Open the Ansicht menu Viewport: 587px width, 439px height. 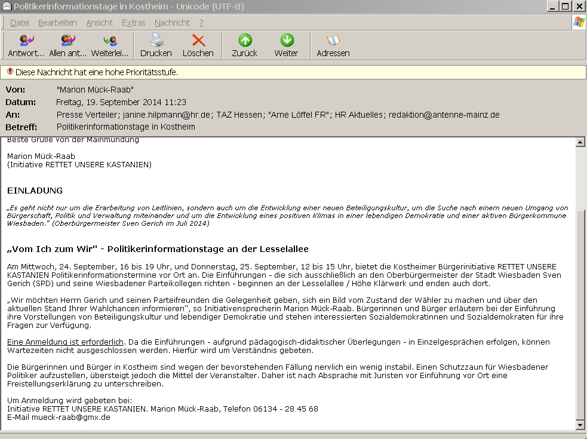pyautogui.click(x=99, y=23)
